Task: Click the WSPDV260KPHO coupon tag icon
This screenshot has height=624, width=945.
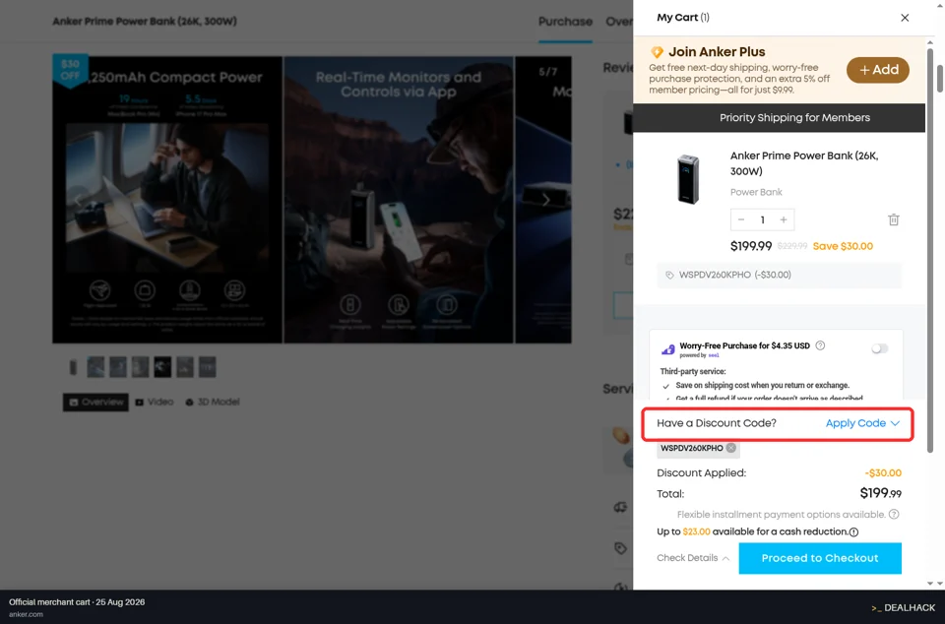Action: [669, 276]
